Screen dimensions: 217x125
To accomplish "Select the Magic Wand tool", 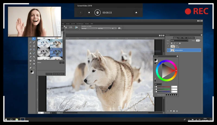I will point(31,42).
